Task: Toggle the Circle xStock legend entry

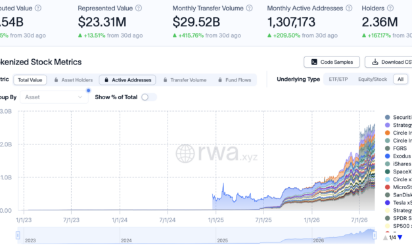Action: [398, 179]
